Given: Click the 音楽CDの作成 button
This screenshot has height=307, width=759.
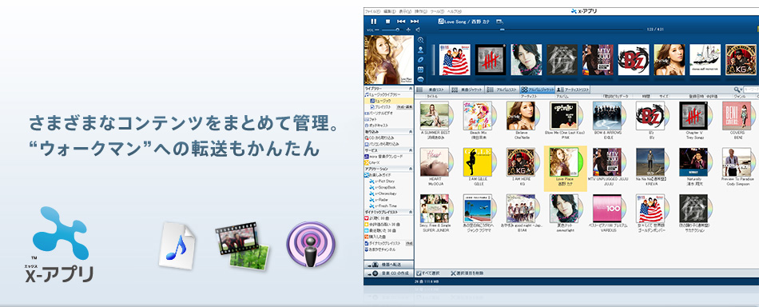Looking at the screenshot, I should tap(389, 273).
